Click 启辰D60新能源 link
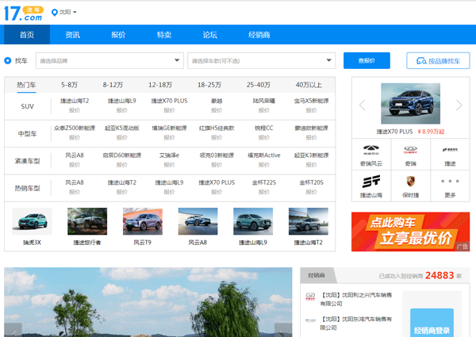The height and width of the screenshot is (337, 476). [x=121, y=155]
